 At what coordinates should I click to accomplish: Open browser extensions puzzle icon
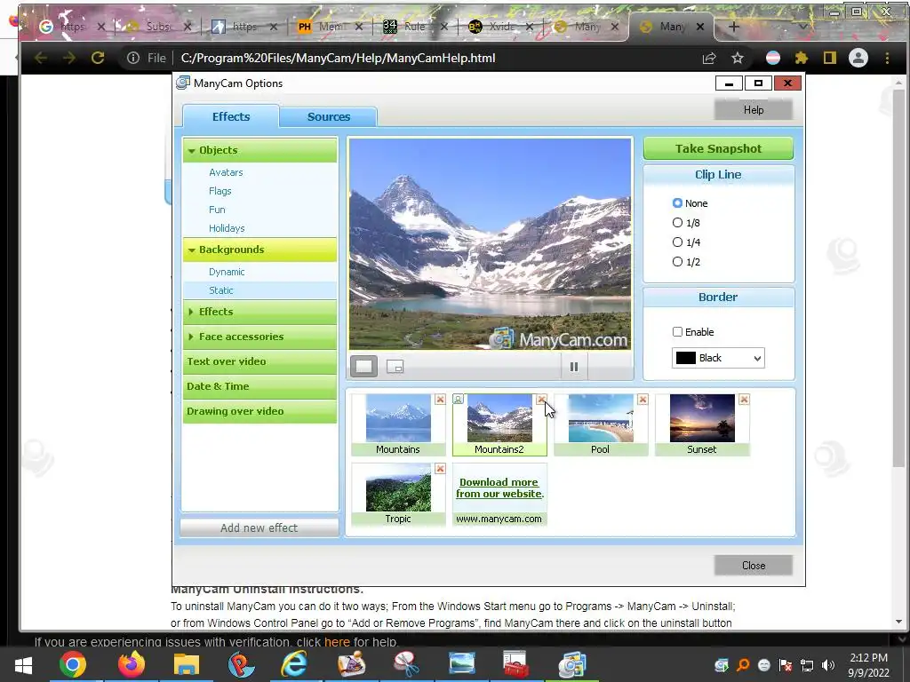pos(802,58)
